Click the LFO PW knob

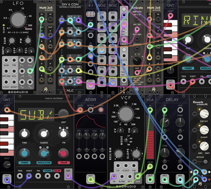pyautogui.click(x=28, y=40)
